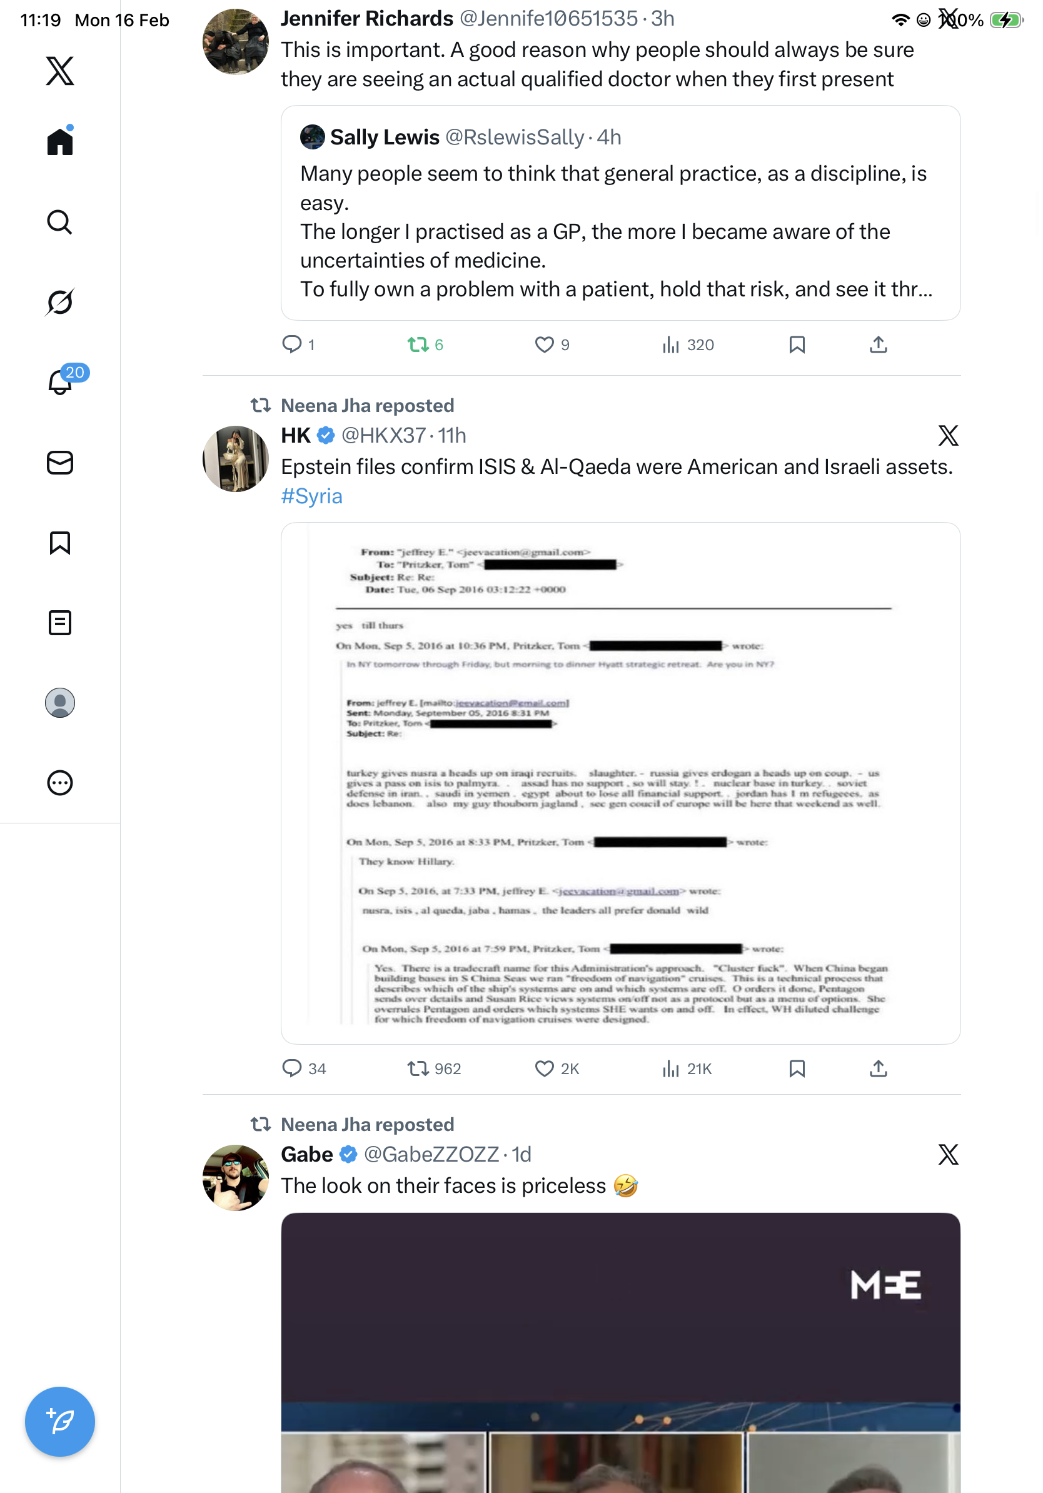Image resolution: width=1043 pixels, height=1493 pixels.
Task: Open Bookmarks in the sidebar
Action: (x=60, y=543)
